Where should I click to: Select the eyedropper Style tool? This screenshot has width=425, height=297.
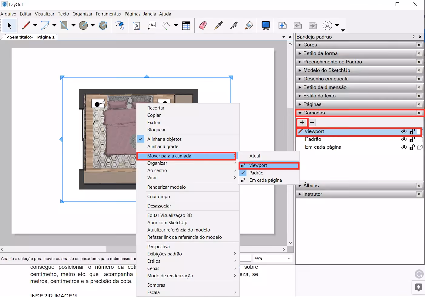(219, 25)
